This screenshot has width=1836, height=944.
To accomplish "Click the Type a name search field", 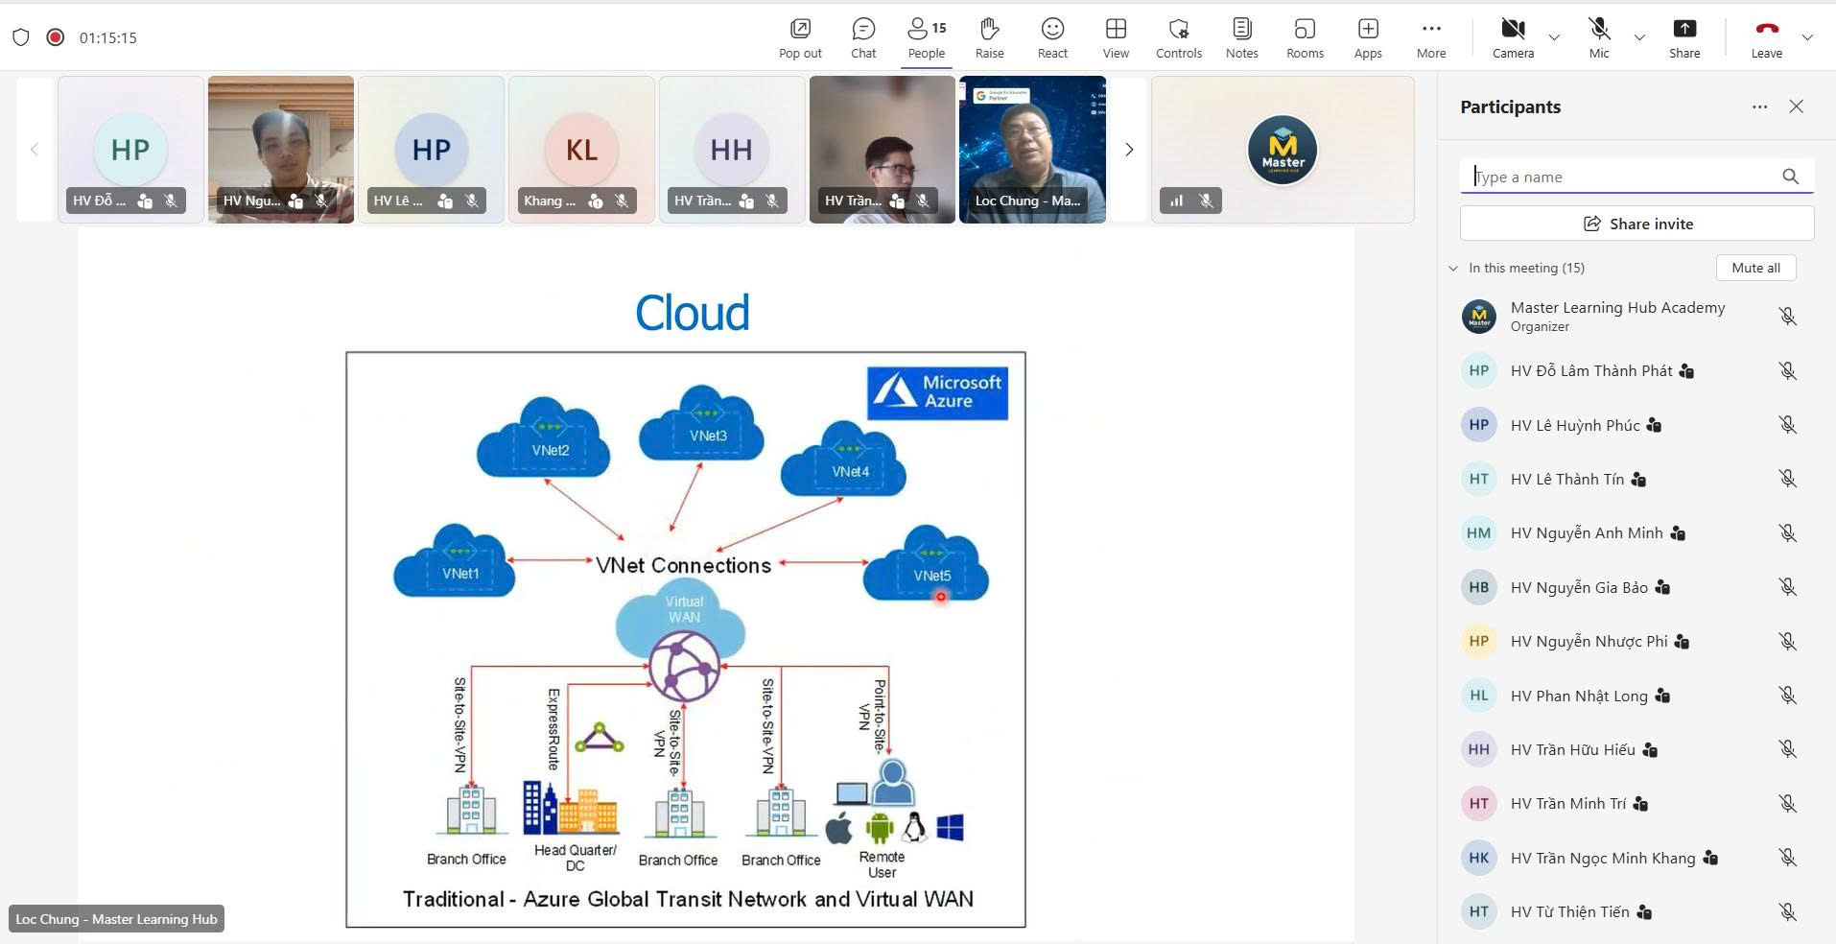I will [x=1621, y=177].
